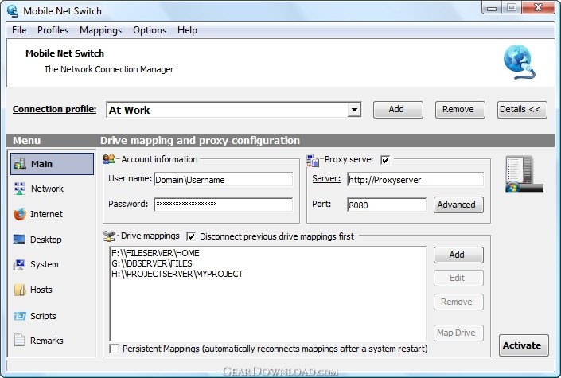Click the Desktop monitor icon
This screenshot has width=561, height=378.
tap(19, 239)
